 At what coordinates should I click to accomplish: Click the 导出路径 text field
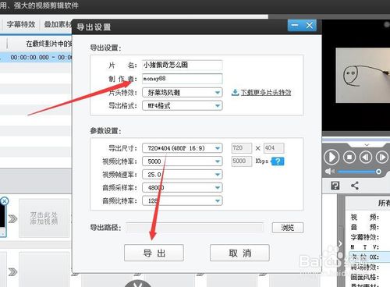click(x=195, y=228)
